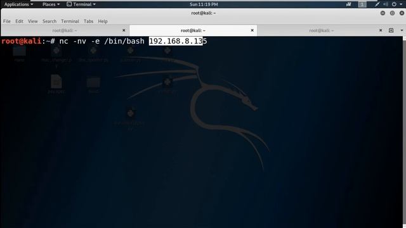Minimize the terminal window
The width and height of the screenshot is (406, 228).
click(x=383, y=13)
